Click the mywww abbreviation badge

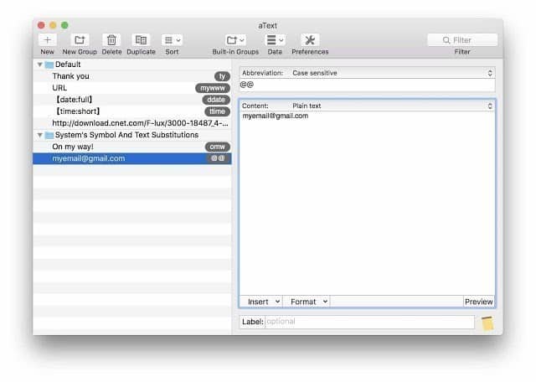213,88
